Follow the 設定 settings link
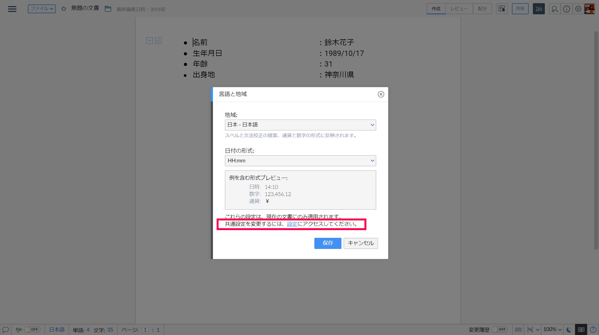 [x=292, y=224]
